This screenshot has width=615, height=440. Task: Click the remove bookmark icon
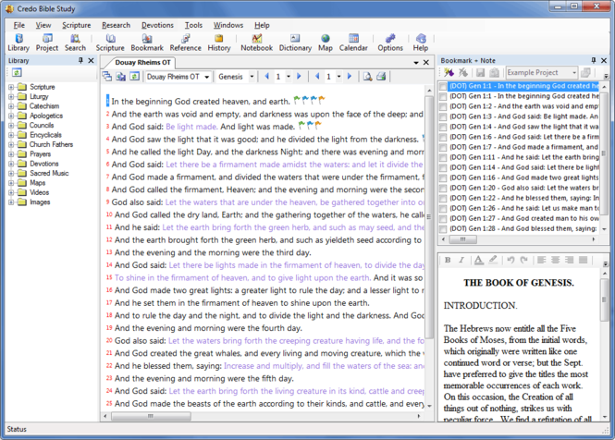coord(463,72)
